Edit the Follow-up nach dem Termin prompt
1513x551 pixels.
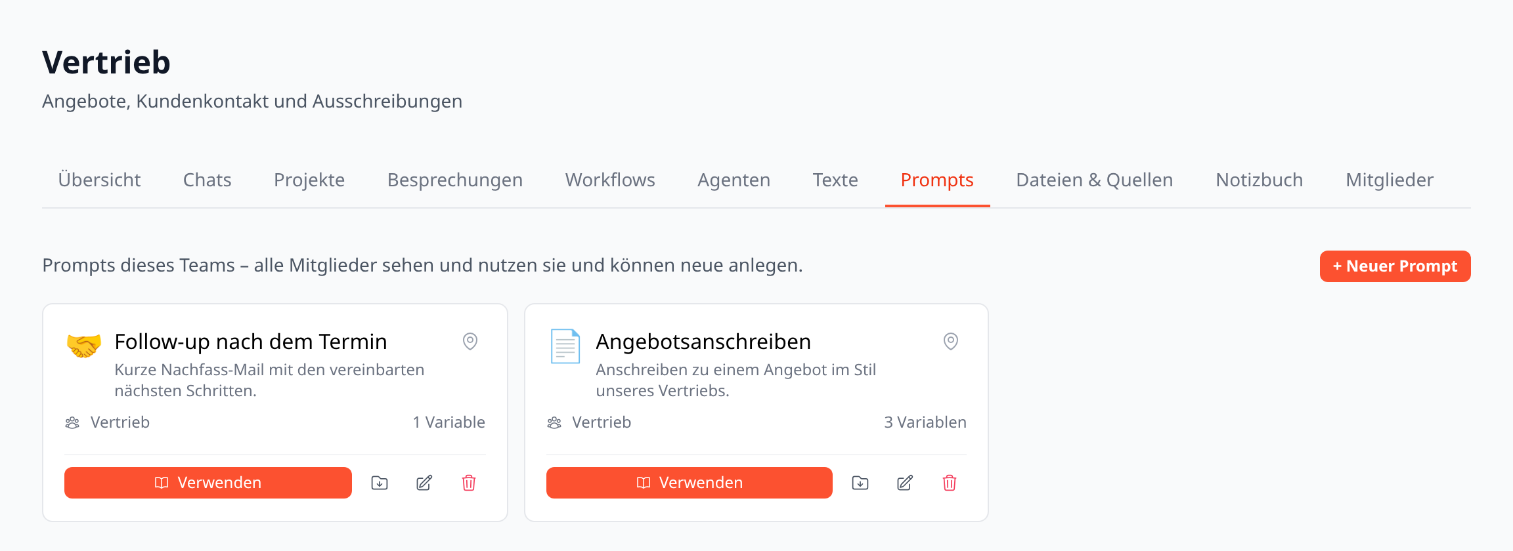coord(424,483)
